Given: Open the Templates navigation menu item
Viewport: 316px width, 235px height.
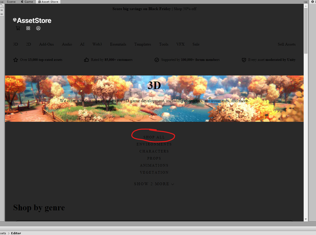Looking at the screenshot, I should pos(143,44).
